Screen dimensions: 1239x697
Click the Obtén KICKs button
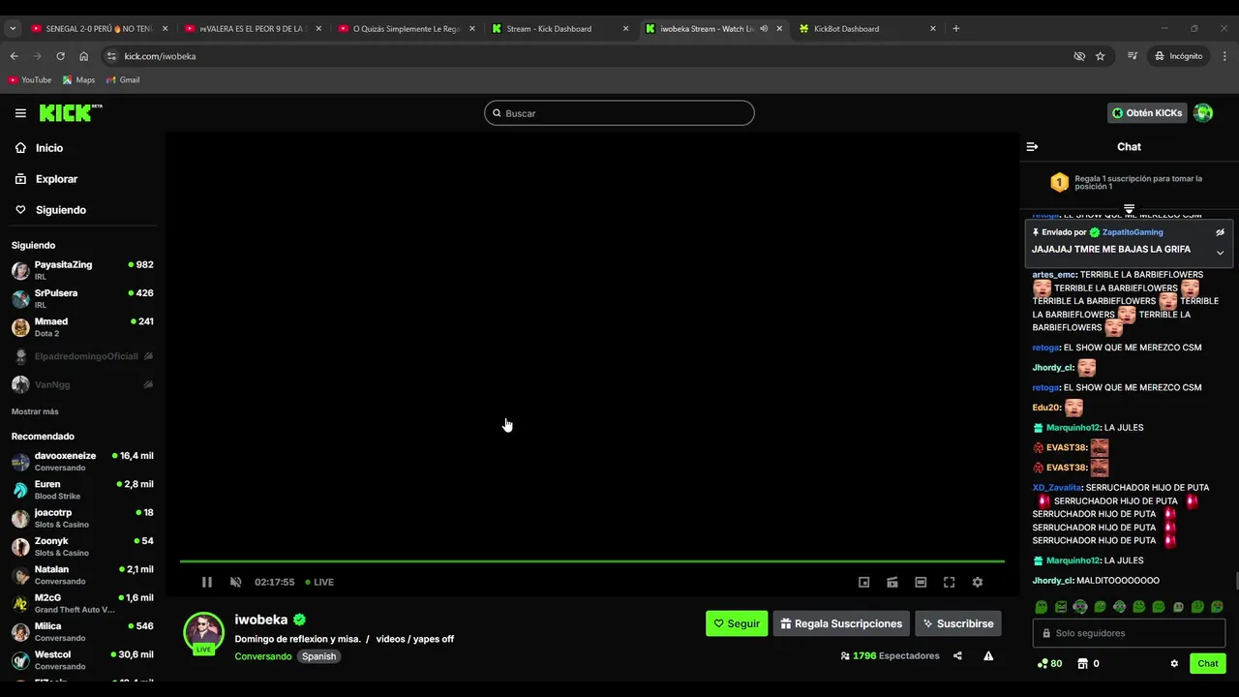coord(1147,113)
